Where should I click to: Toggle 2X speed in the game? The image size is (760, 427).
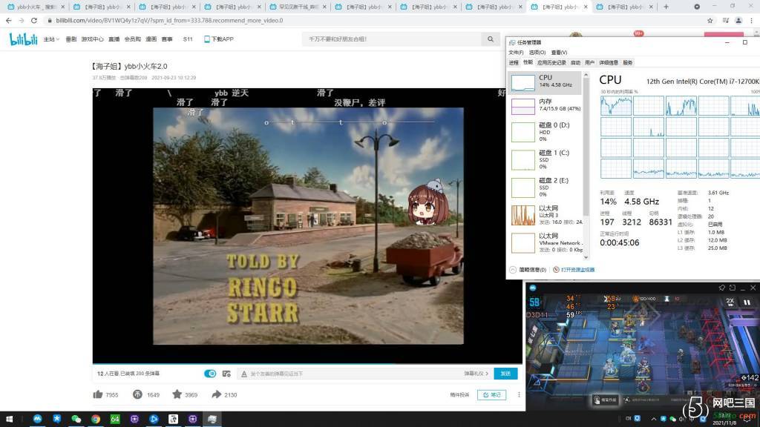pyautogui.click(x=730, y=302)
